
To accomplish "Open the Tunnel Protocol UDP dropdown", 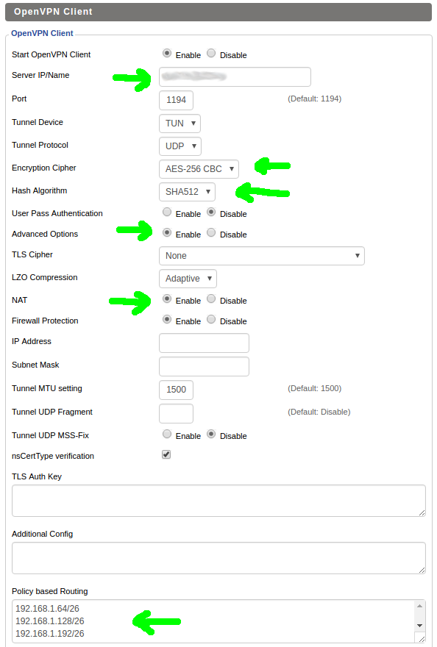I will pyautogui.click(x=180, y=146).
